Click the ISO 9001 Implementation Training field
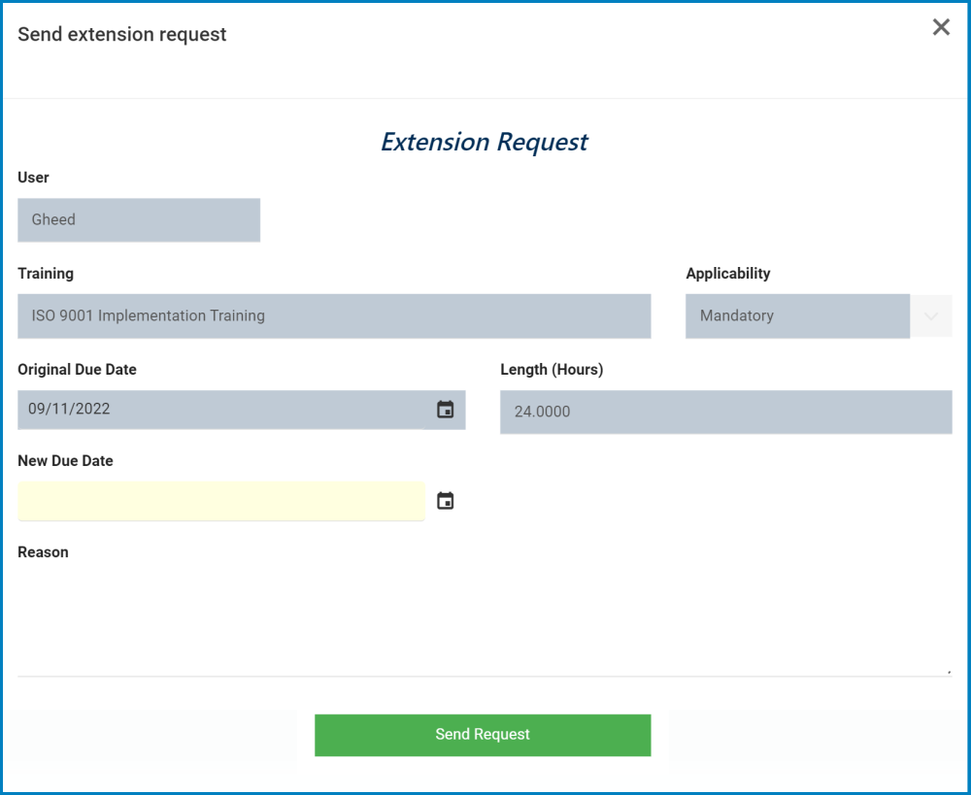Viewport: 971px width, 795px height. point(334,315)
